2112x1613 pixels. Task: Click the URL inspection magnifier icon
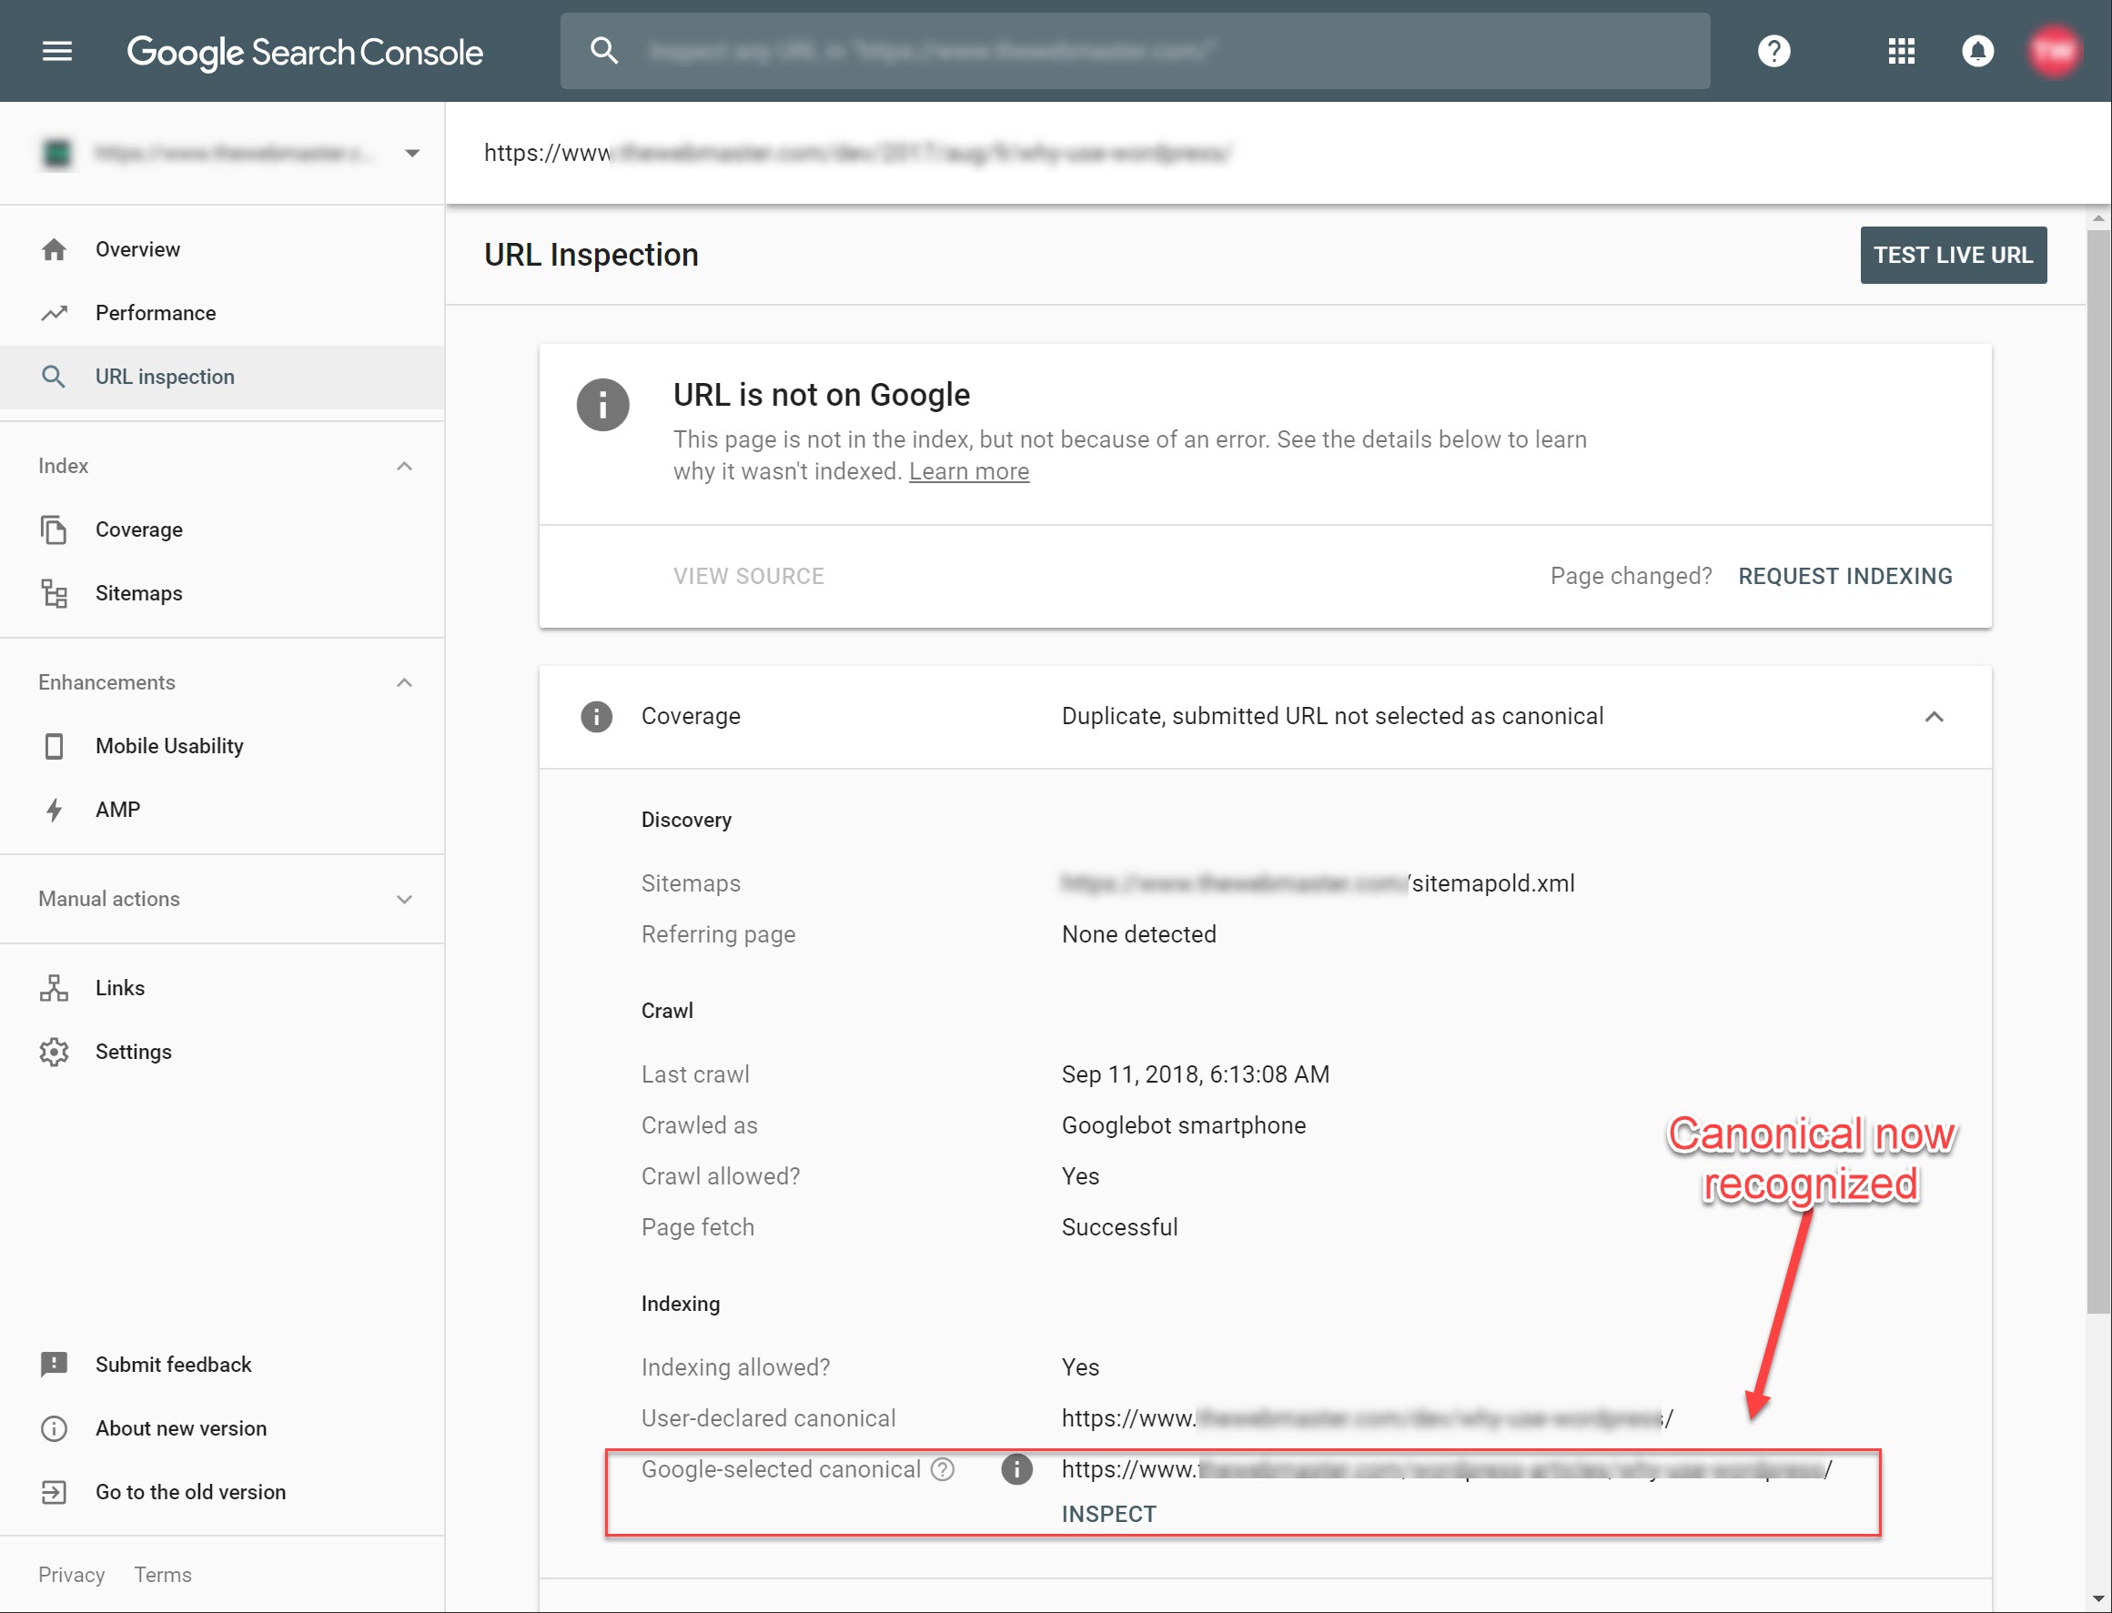[x=54, y=377]
